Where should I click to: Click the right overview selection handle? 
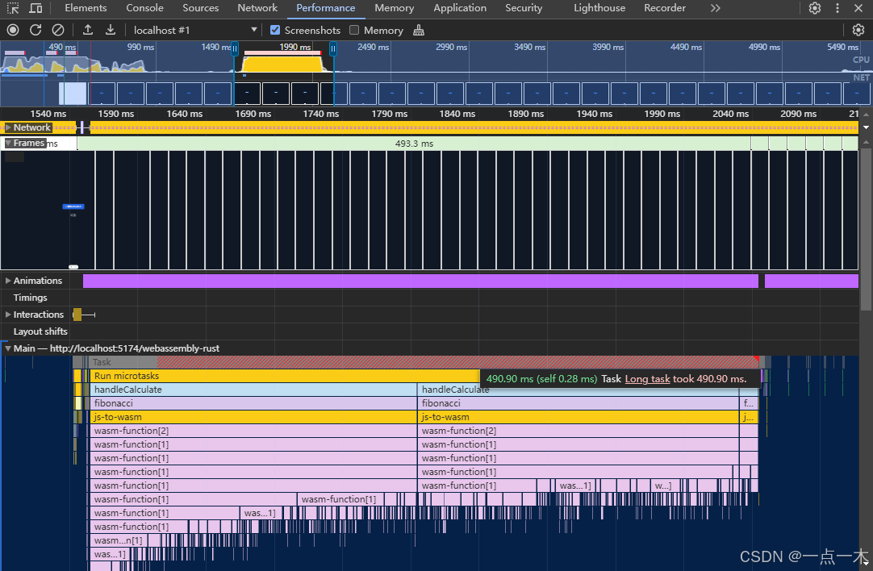pyautogui.click(x=333, y=49)
